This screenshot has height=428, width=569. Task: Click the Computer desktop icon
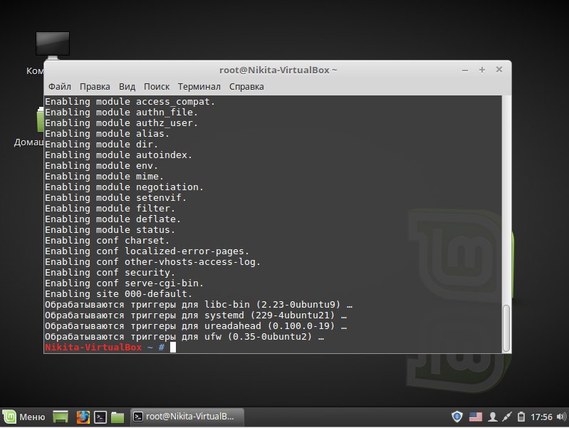[x=52, y=46]
